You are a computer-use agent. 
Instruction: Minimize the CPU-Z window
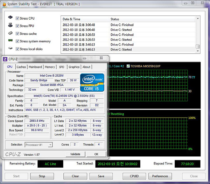click(x=84, y=58)
